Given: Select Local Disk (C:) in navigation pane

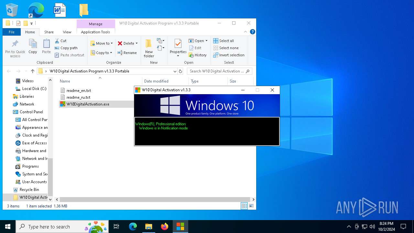Looking at the screenshot, I should point(34,89).
